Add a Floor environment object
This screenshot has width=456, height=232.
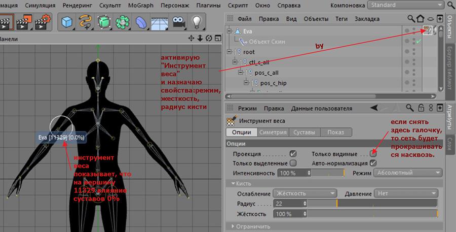pyautogui.click(x=160, y=23)
